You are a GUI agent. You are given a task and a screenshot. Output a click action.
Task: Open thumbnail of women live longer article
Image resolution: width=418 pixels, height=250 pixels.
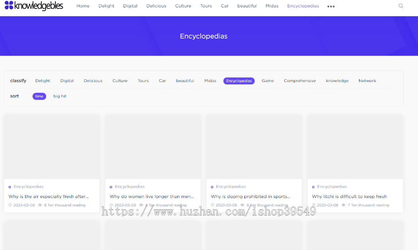click(x=153, y=147)
